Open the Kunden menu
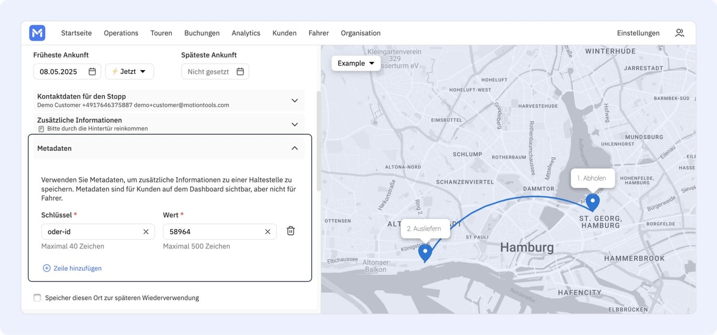717x335 pixels. (284, 33)
